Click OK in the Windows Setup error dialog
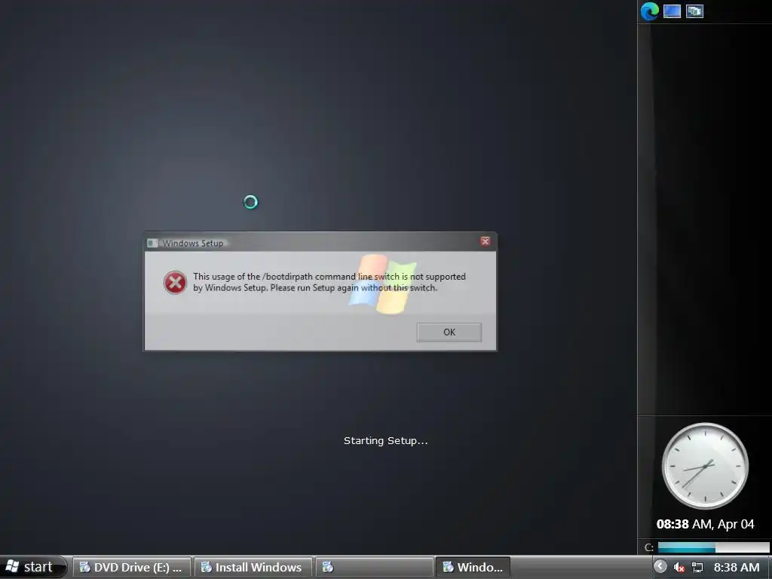The image size is (772, 579). coord(449,332)
